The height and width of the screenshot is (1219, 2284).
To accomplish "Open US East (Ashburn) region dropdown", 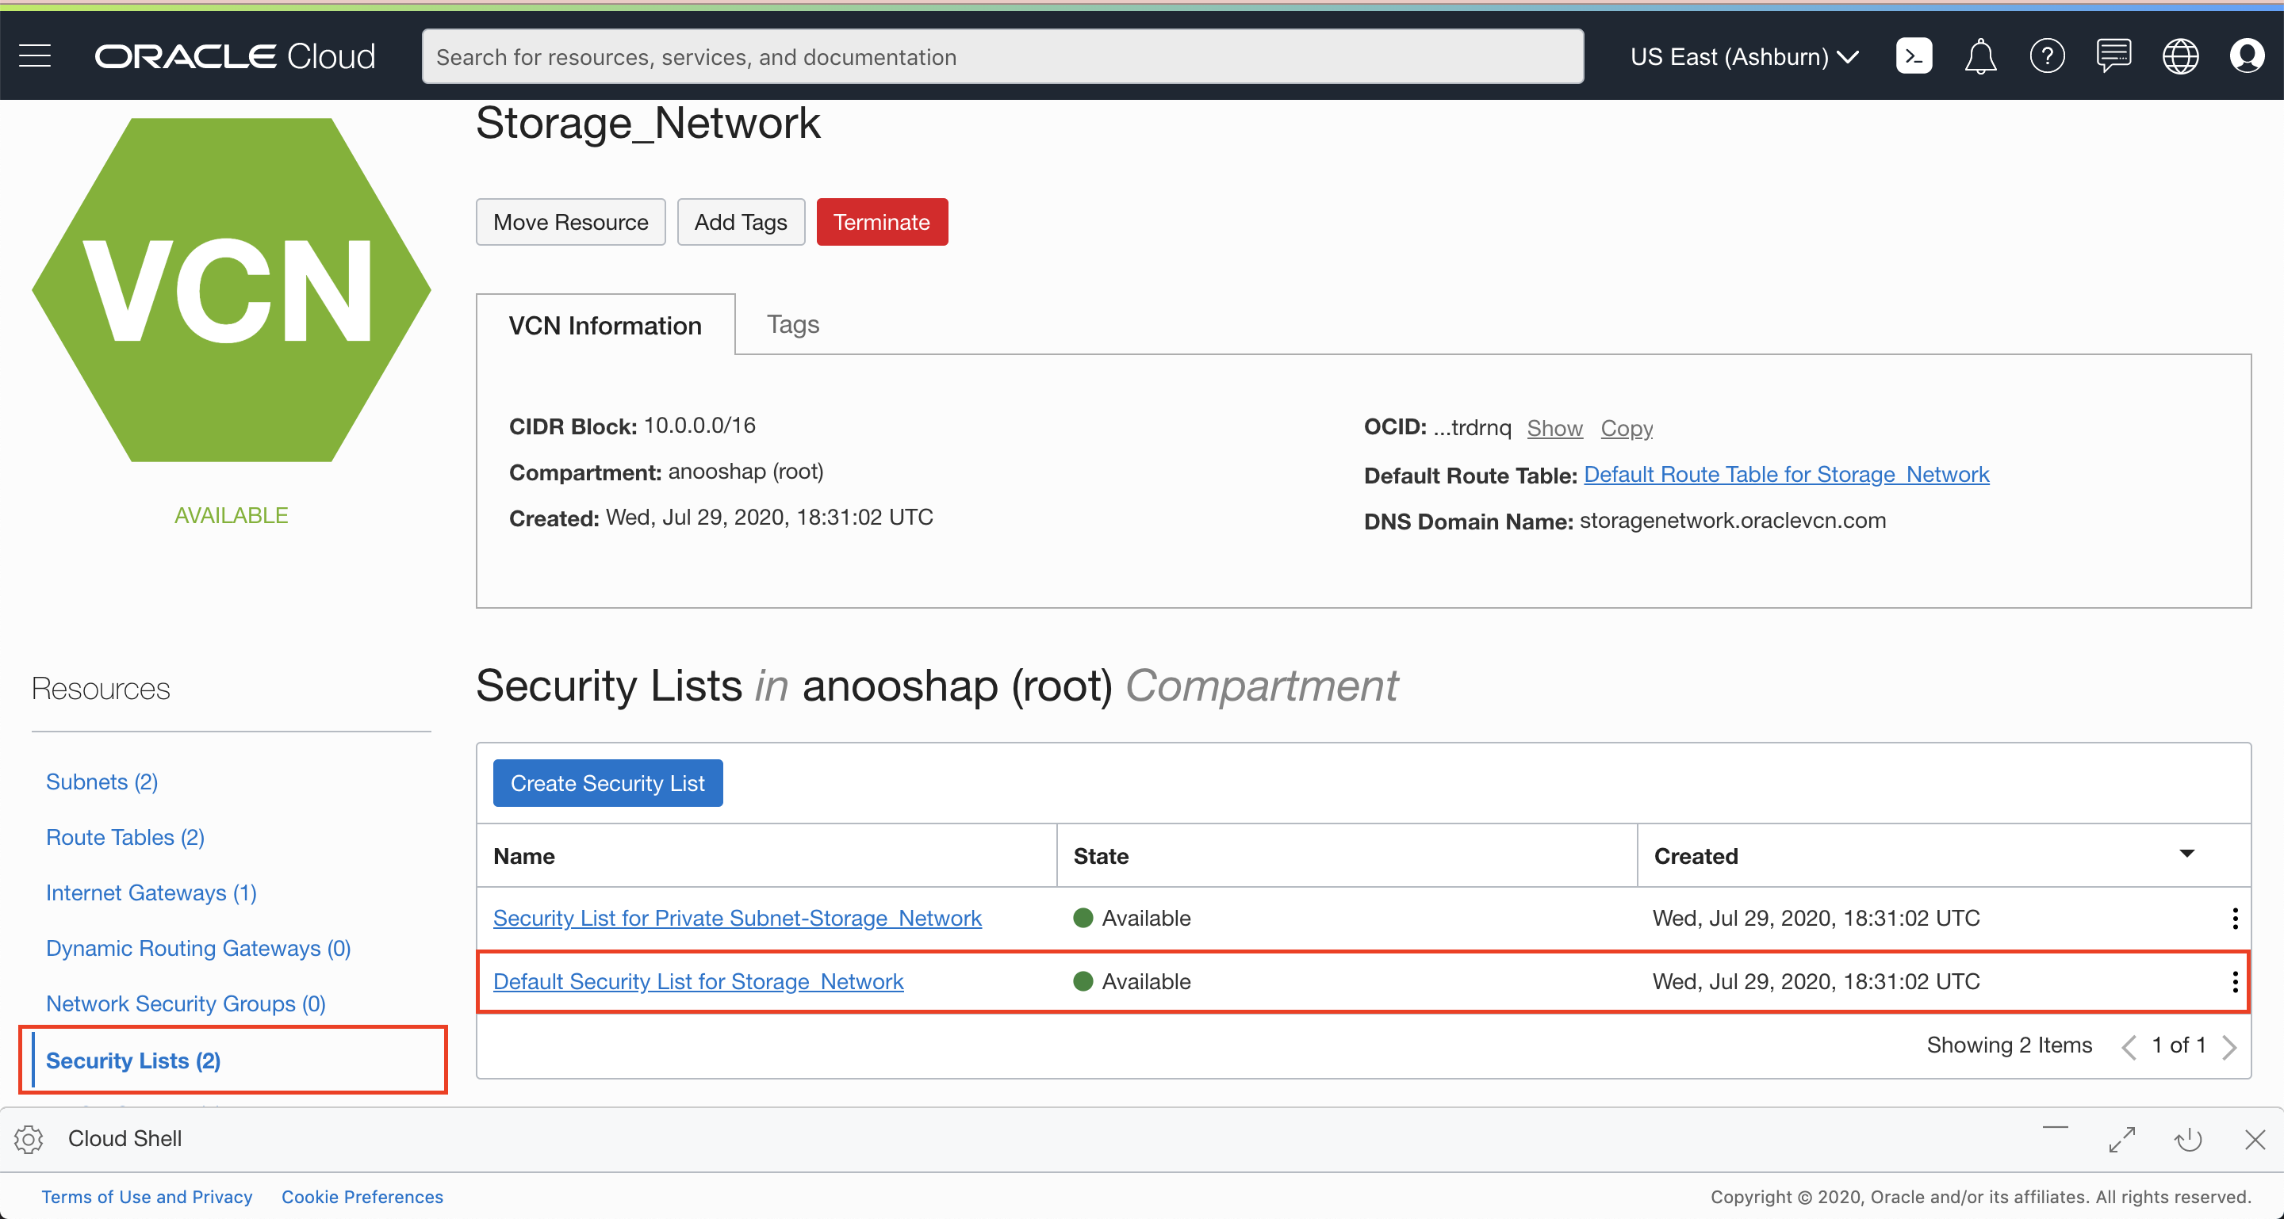I will (x=1743, y=57).
